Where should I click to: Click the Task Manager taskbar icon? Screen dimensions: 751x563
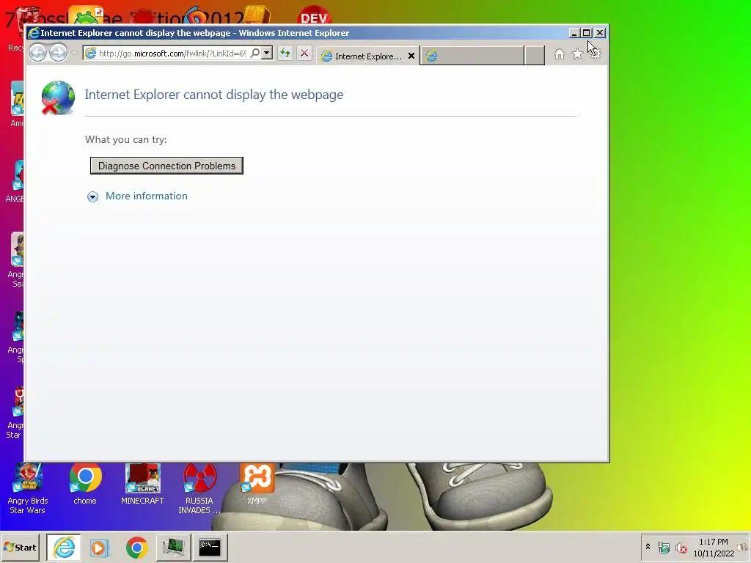pyautogui.click(x=173, y=547)
